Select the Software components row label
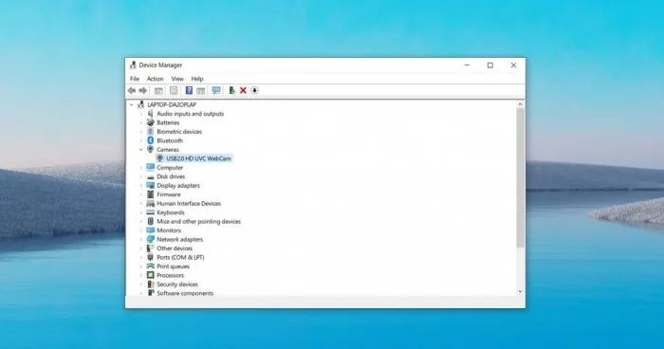Image resolution: width=664 pixels, height=349 pixels. click(185, 293)
